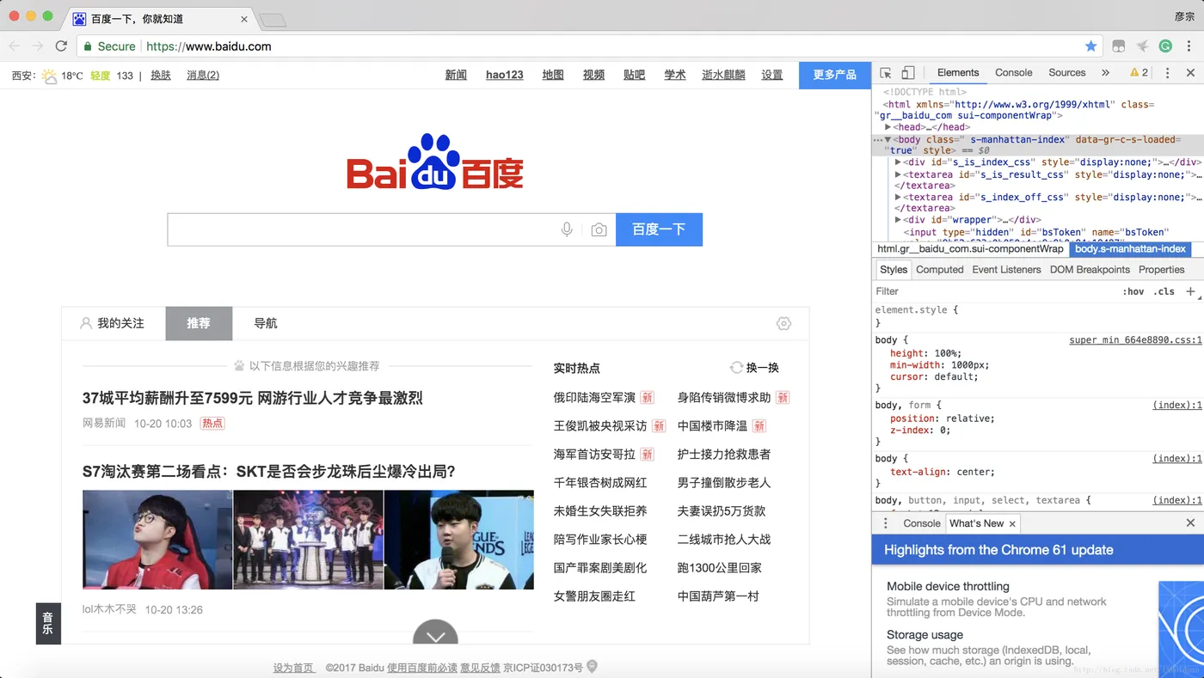Reload the page using the browser reload button
1204x678 pixels.
click(61, 46)
